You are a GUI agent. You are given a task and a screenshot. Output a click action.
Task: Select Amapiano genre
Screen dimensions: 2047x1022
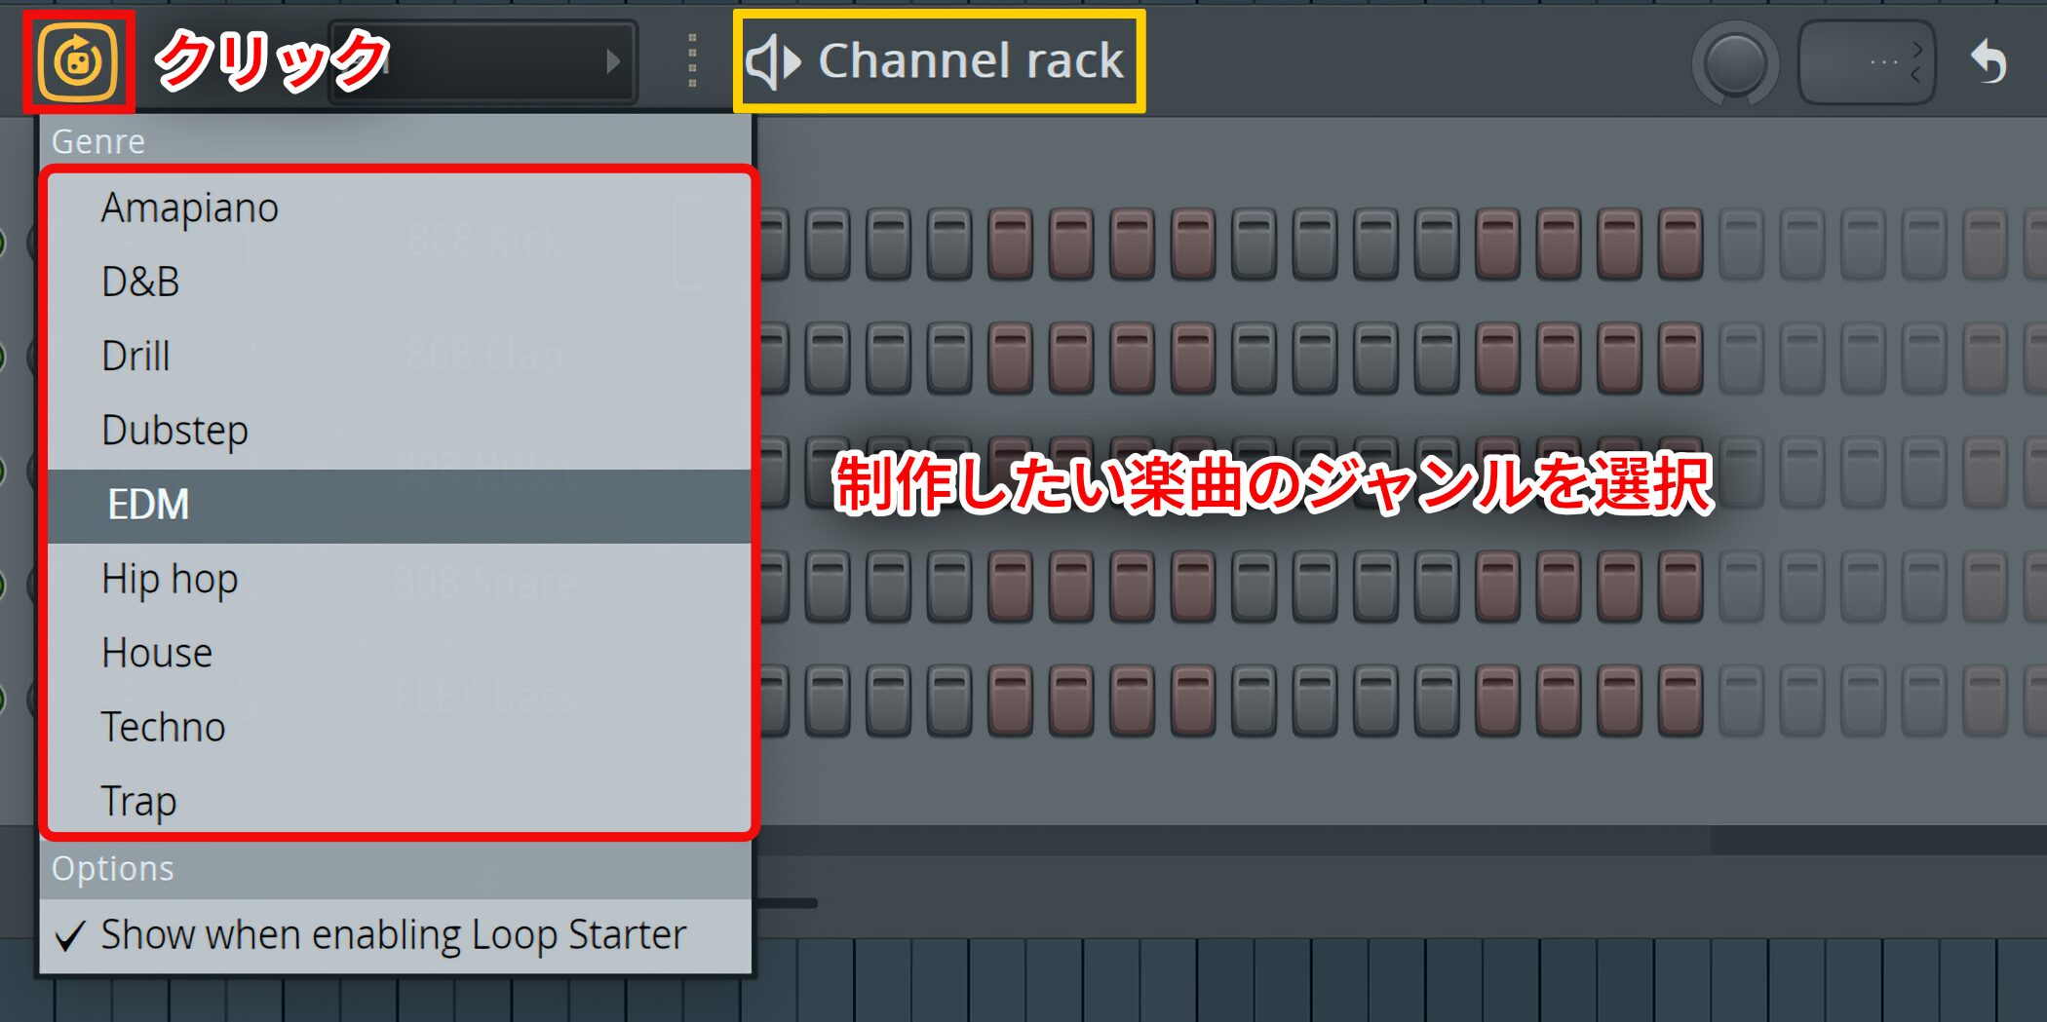[400, 208]
